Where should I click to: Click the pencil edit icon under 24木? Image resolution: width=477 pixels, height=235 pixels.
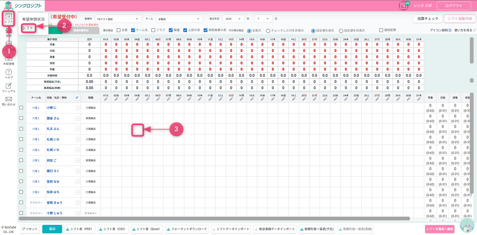(x=346, y=99)
